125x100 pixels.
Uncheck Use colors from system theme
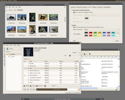tap(74, 12)
